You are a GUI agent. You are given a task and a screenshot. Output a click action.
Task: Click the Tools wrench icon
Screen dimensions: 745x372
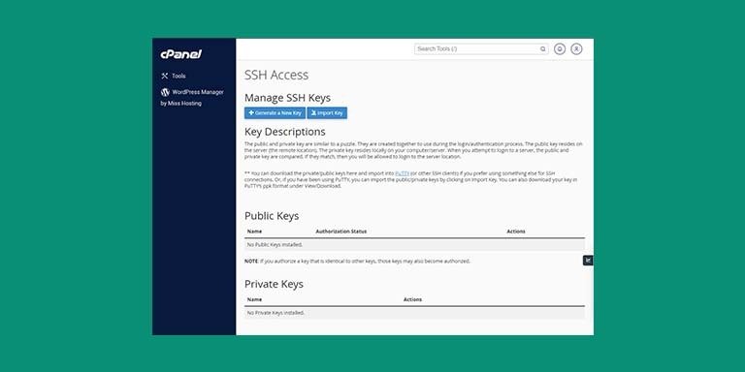coord(165,76)
